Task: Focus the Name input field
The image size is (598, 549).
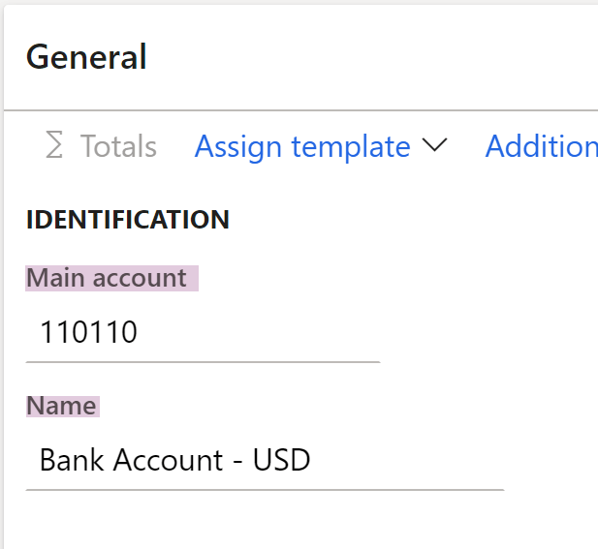Action: coord(264,460)
